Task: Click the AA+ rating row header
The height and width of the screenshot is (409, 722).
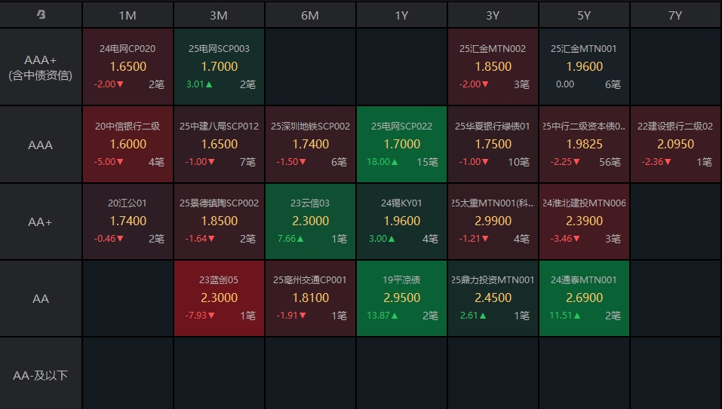Action: [x=41, y=221]
